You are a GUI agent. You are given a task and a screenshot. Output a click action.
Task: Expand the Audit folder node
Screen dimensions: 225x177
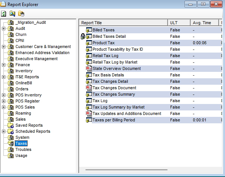3,29
